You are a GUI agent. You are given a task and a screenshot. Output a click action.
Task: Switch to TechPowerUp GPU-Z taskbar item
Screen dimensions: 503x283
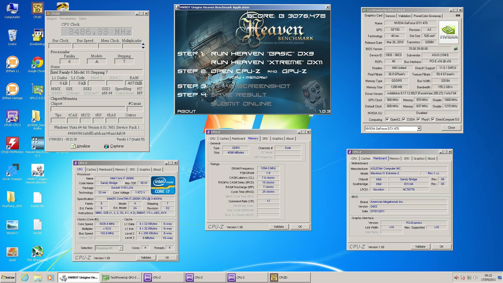121,277
